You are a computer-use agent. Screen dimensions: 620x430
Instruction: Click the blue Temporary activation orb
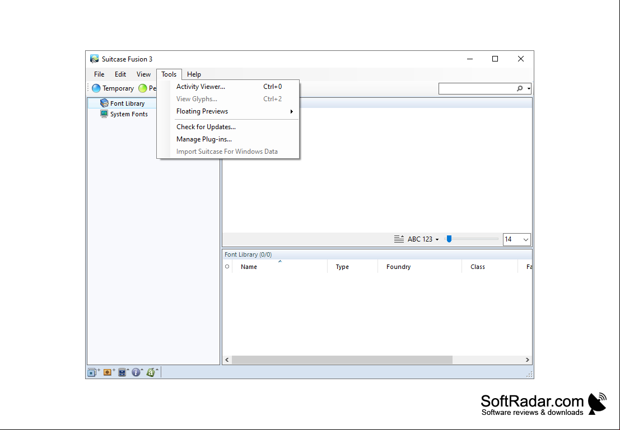coord(96,88)
